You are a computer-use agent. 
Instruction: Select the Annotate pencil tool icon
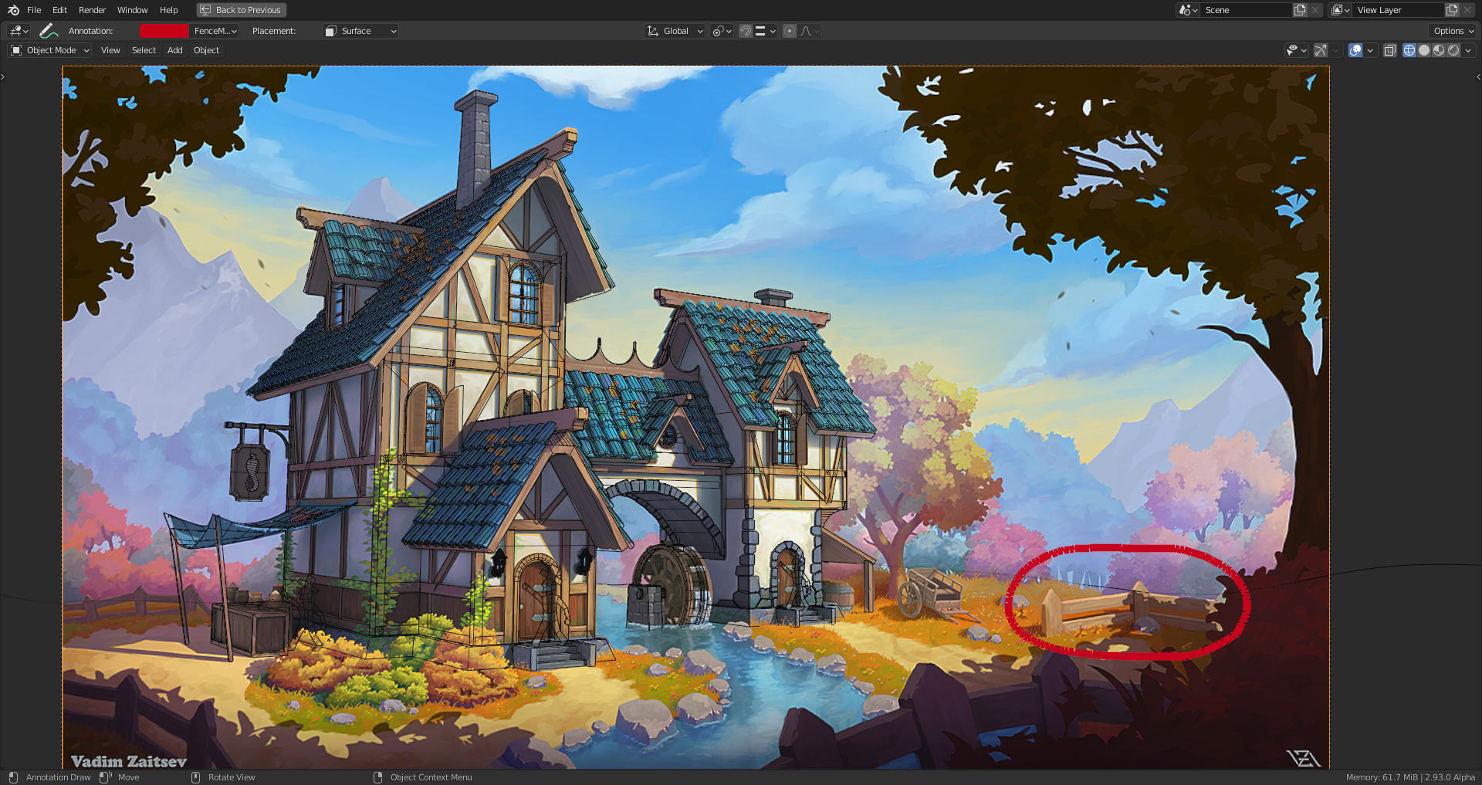[49, 31]
